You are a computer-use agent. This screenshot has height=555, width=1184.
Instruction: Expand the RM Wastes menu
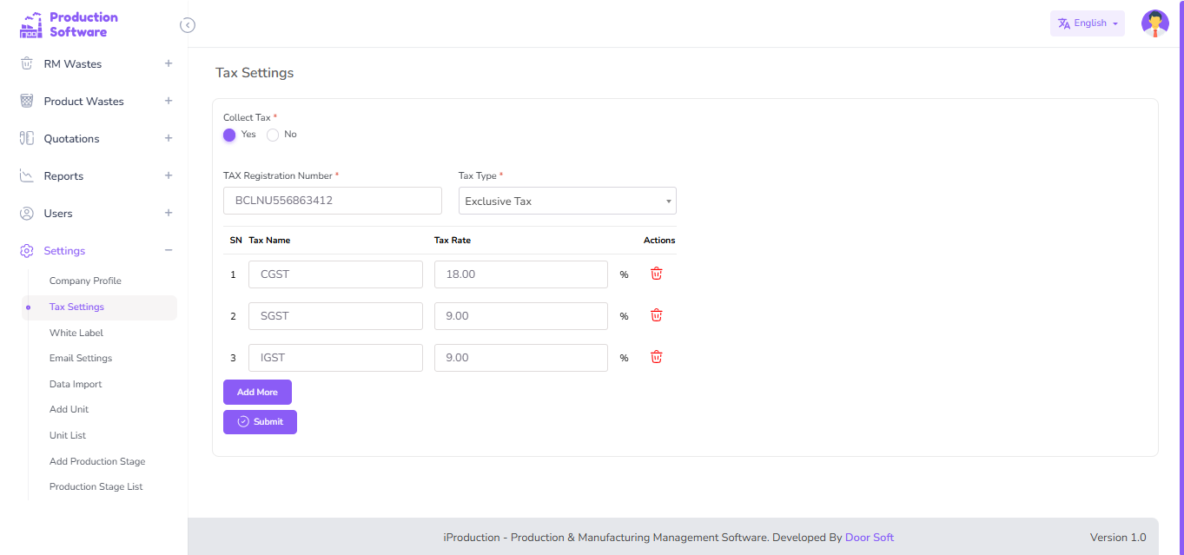pos(169,63)
